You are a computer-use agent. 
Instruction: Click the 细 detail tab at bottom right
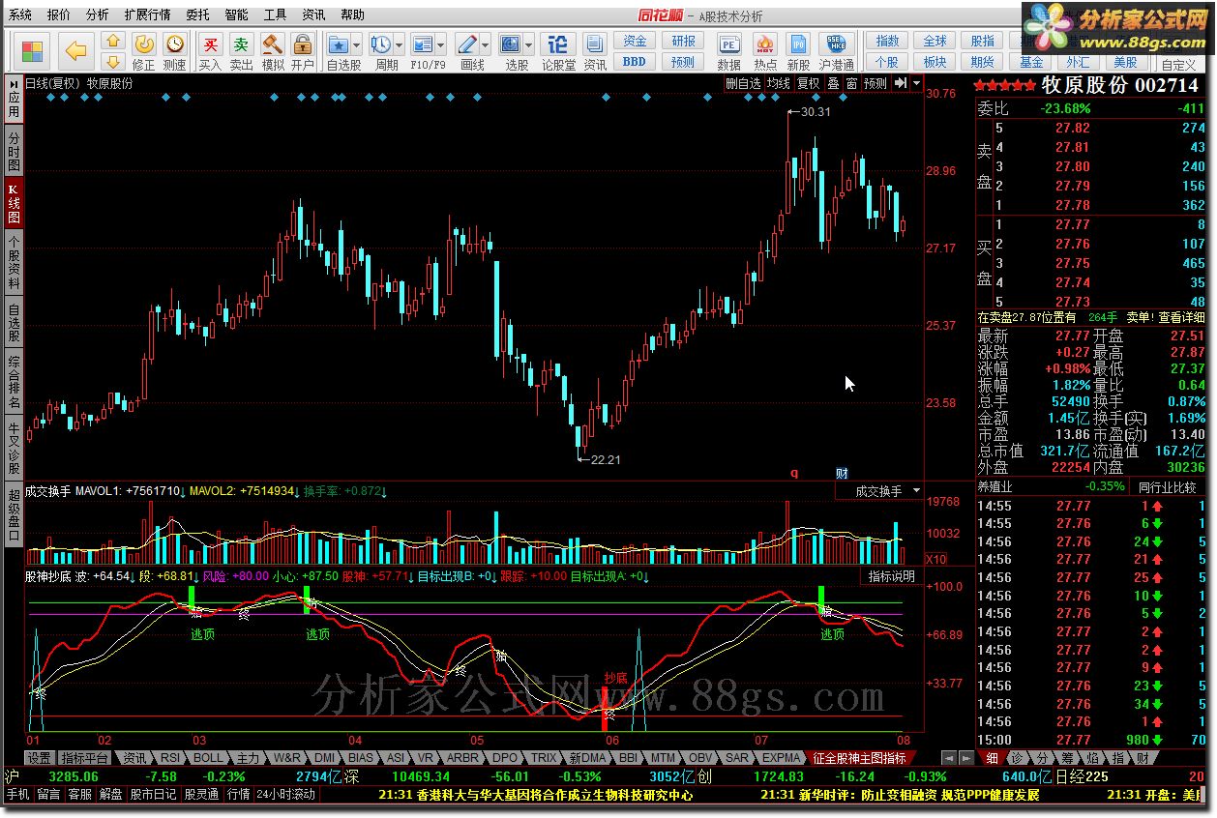click(992, 758)
